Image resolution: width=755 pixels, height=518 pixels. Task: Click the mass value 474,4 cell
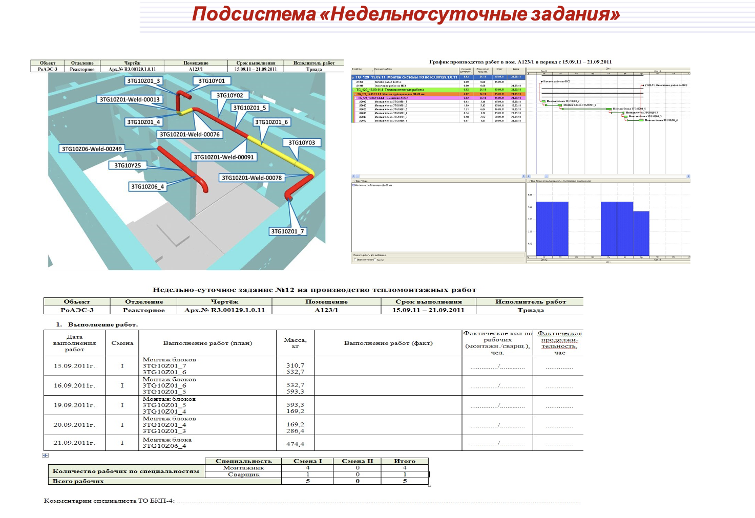point(295,444)
